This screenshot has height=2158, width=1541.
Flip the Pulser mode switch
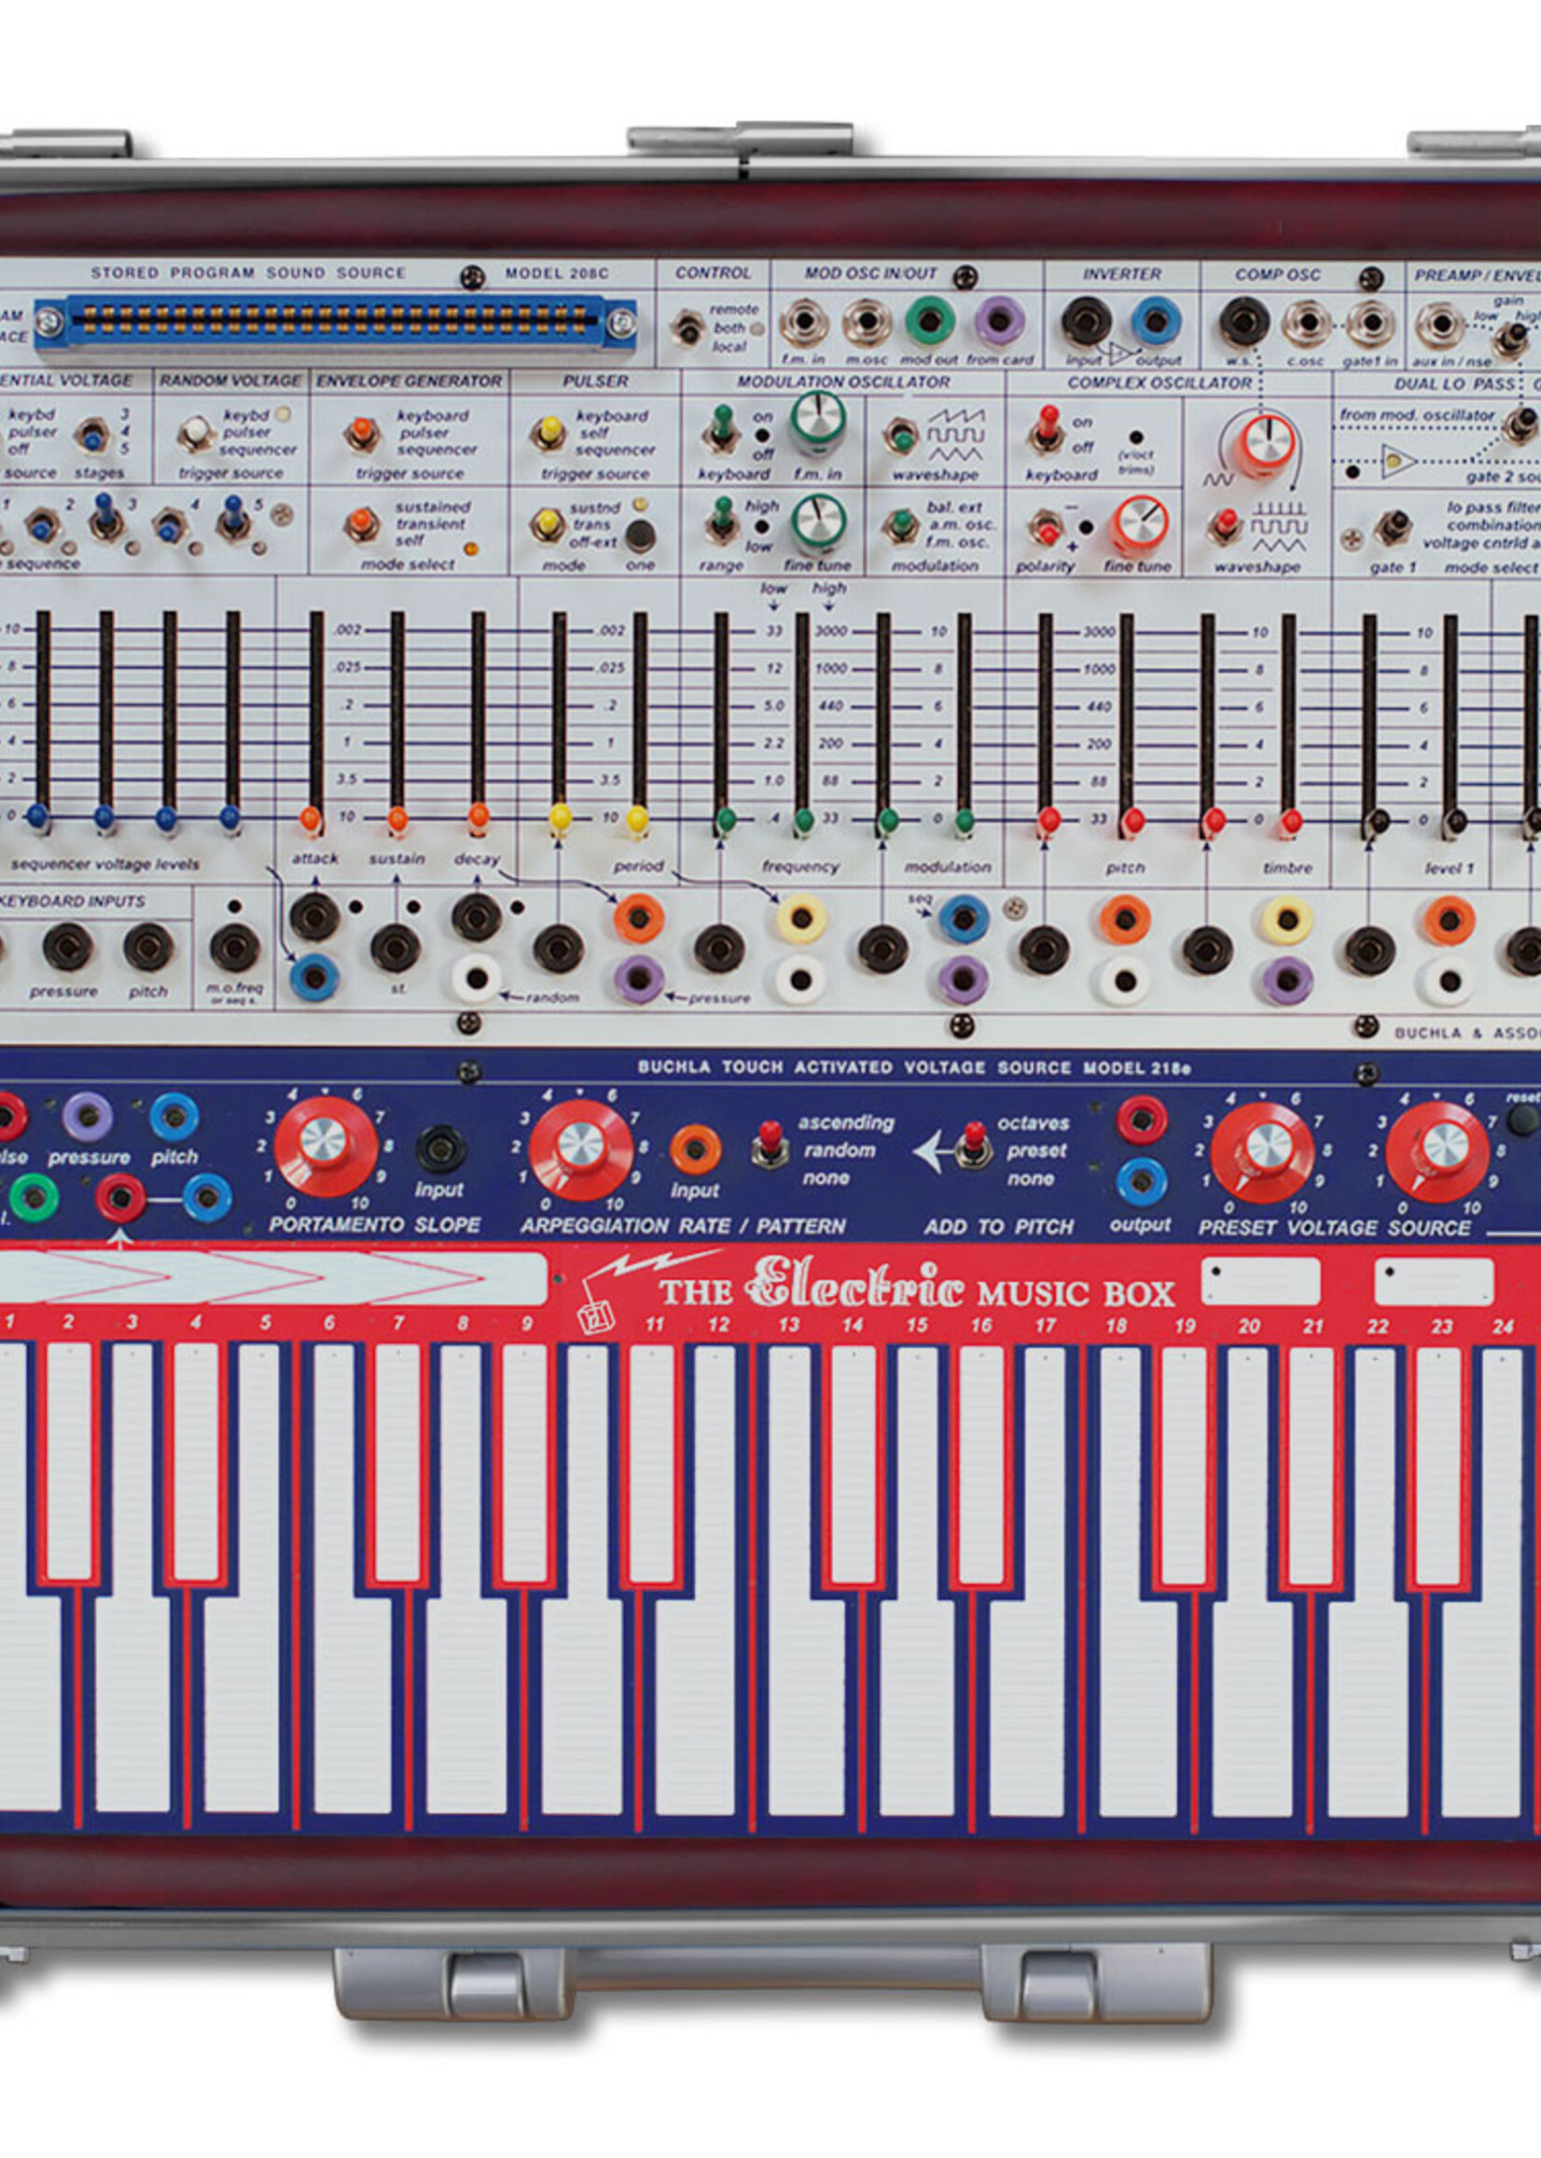(548, 523)
